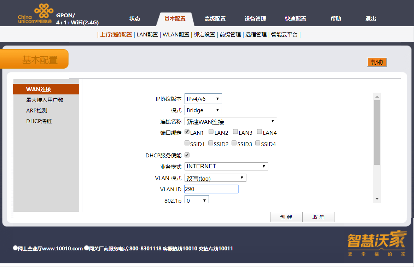The width and height of the screenshot is (414, 267).
Task: Click 退出 to log out
Action: [371, 19]
